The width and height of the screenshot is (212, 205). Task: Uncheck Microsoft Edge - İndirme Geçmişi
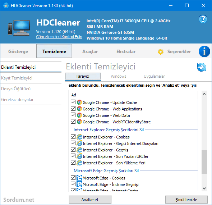coord(73,184)
